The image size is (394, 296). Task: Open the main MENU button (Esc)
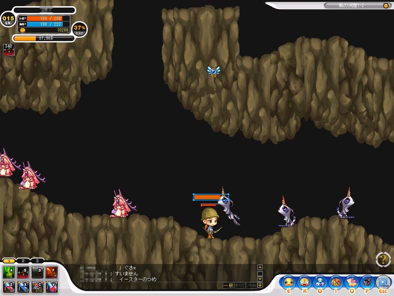(383, 283)
